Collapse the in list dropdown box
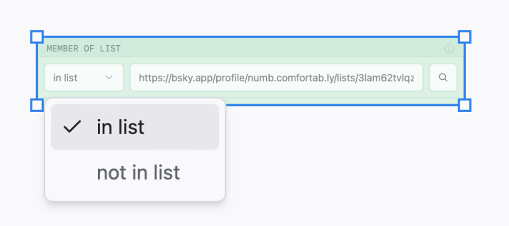The width and height of the screenshot is (509, 226). coord(84,77)
